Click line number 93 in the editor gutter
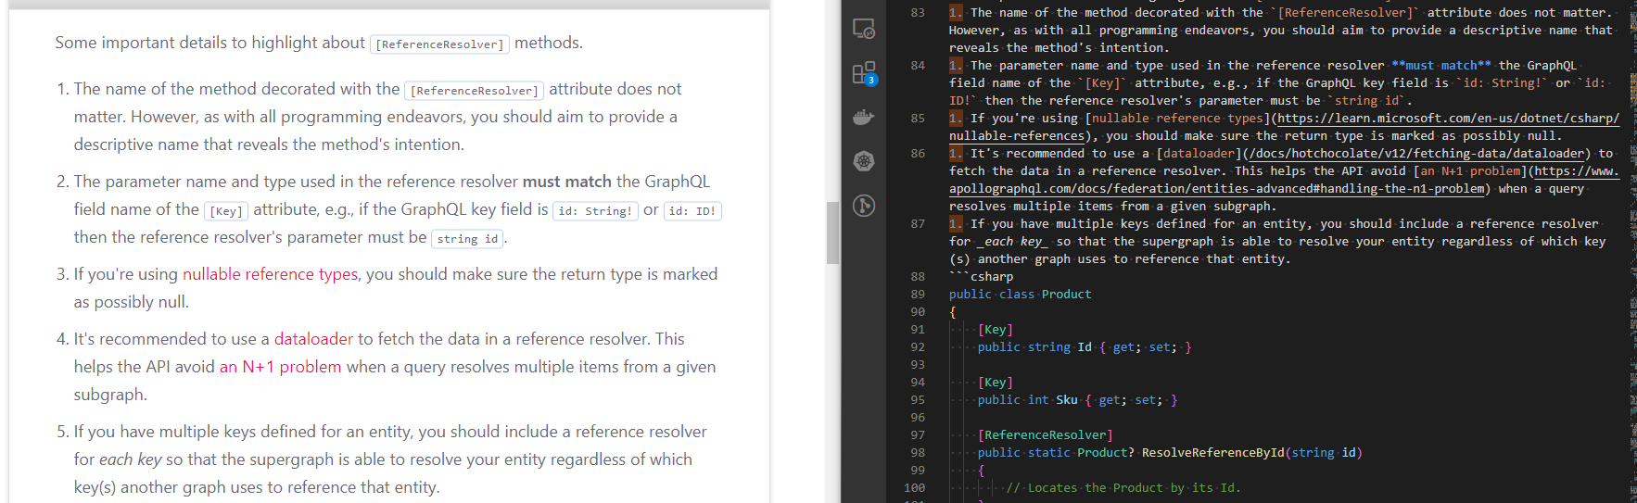Image resolution: width=1637 pixels, height=503 pixels. coord(917,365)
